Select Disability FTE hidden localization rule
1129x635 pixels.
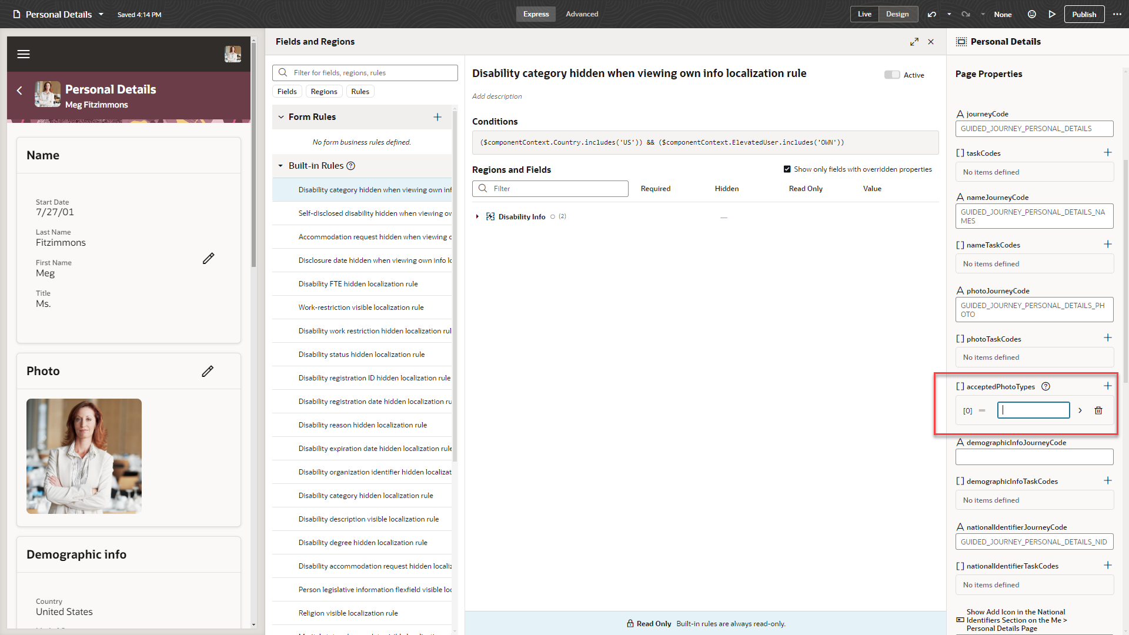pos(358,284)
